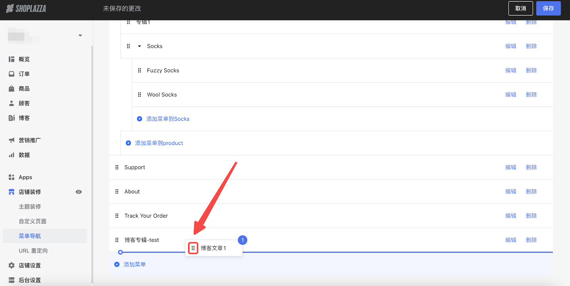Image resolution: width=570 pixels, height=286 pixels.
Task: Click 删除 for Fuzzy Socks
Action: [x=531, y=70]
